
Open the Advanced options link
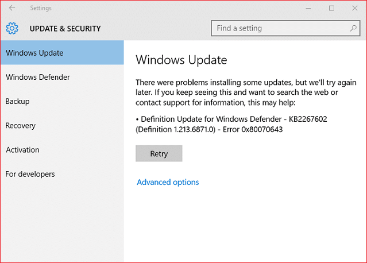click(x=168, y=182)
